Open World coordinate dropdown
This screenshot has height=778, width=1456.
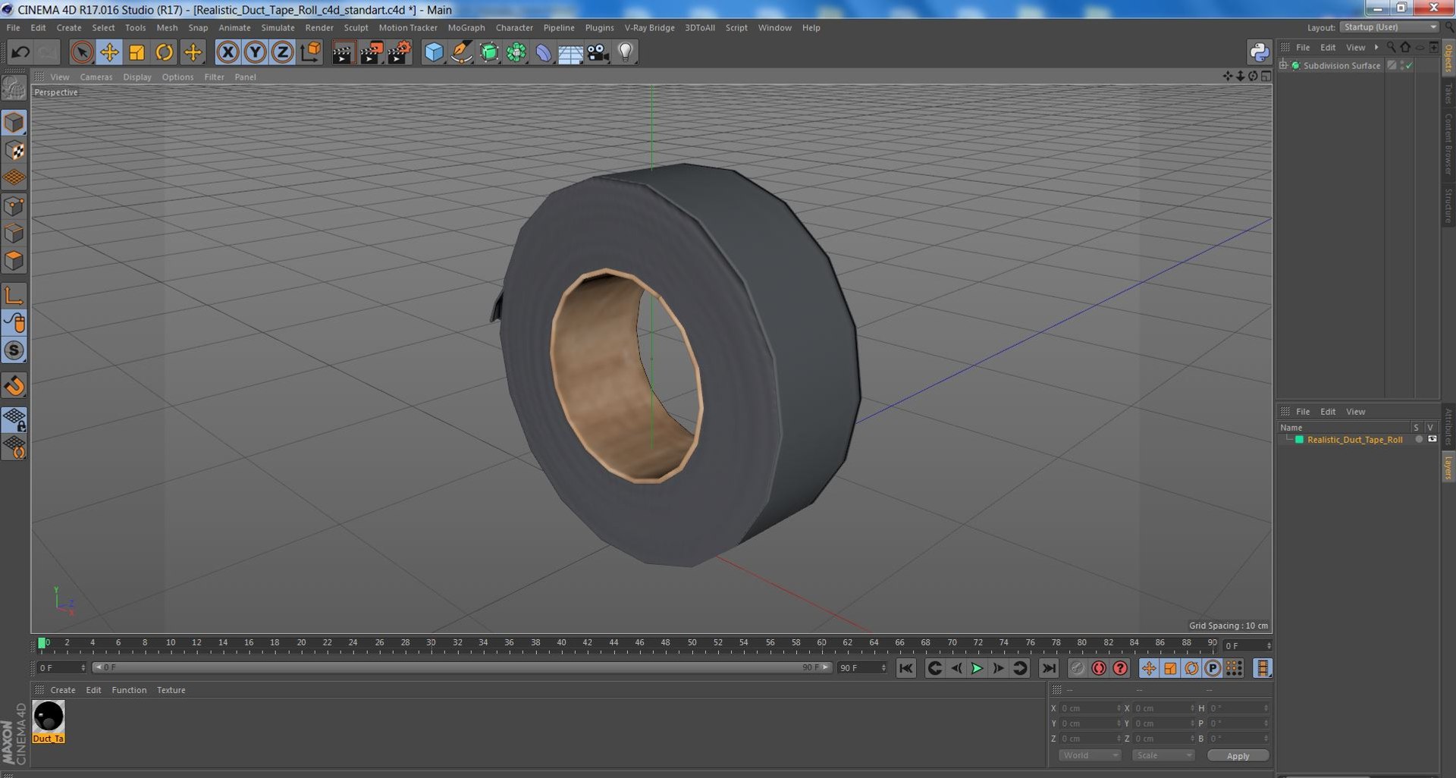click(x=1090, y=755)
